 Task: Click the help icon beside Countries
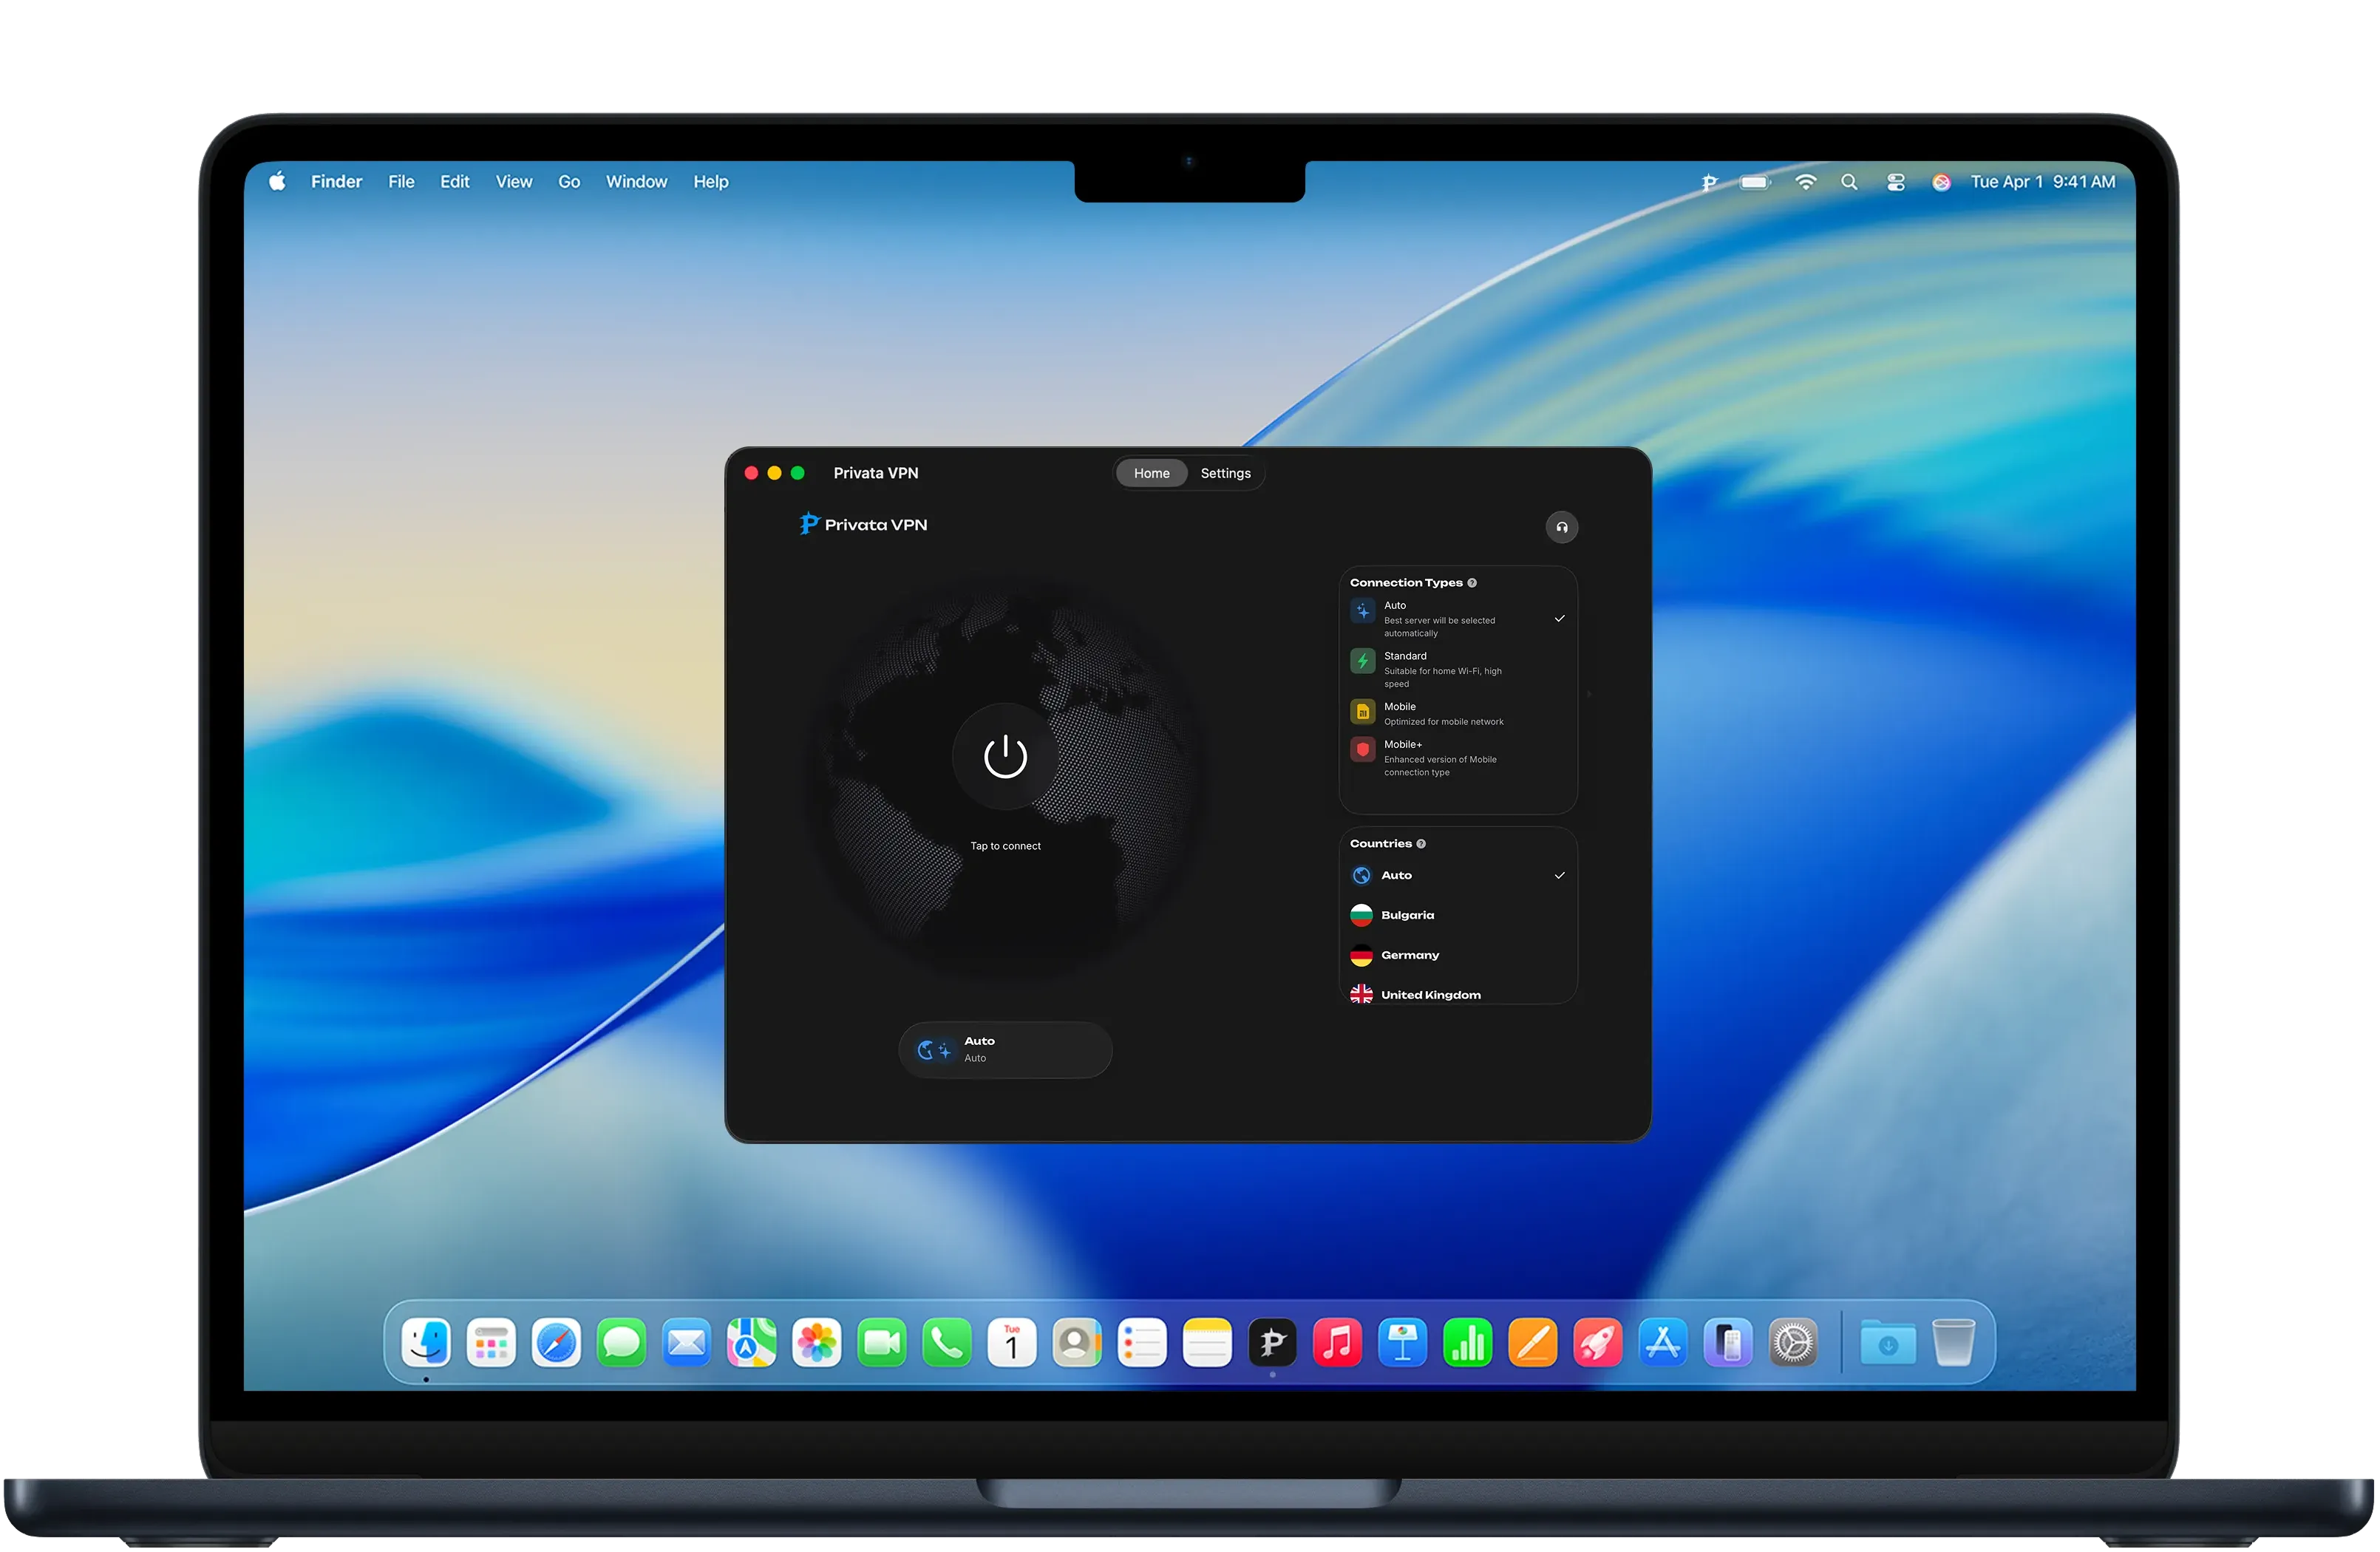coord(1421,844)
